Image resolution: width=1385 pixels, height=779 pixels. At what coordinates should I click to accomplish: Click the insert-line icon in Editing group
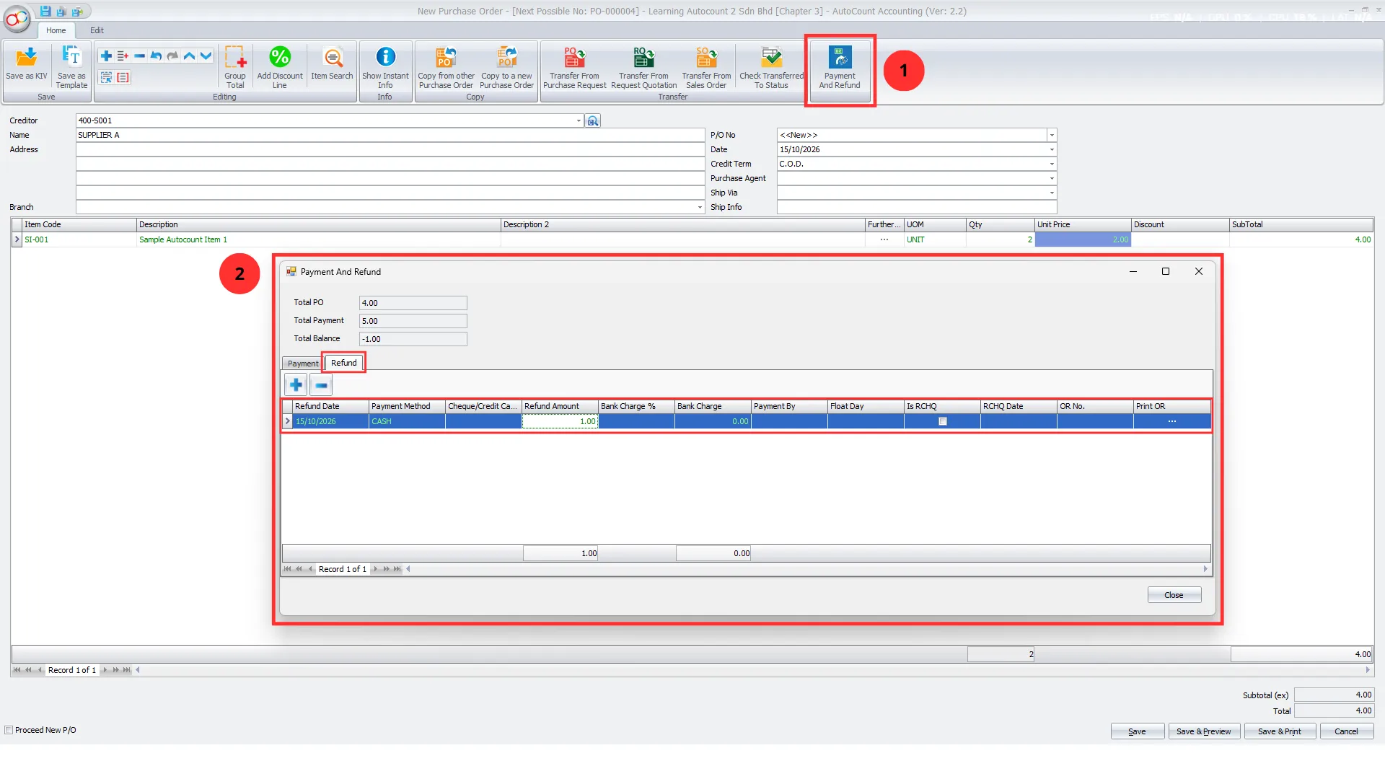point(123,56)
